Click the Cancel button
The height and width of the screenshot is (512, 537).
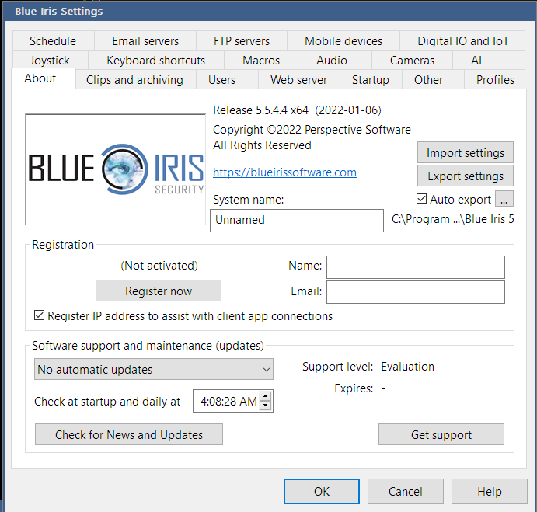[x=406, y=492]
